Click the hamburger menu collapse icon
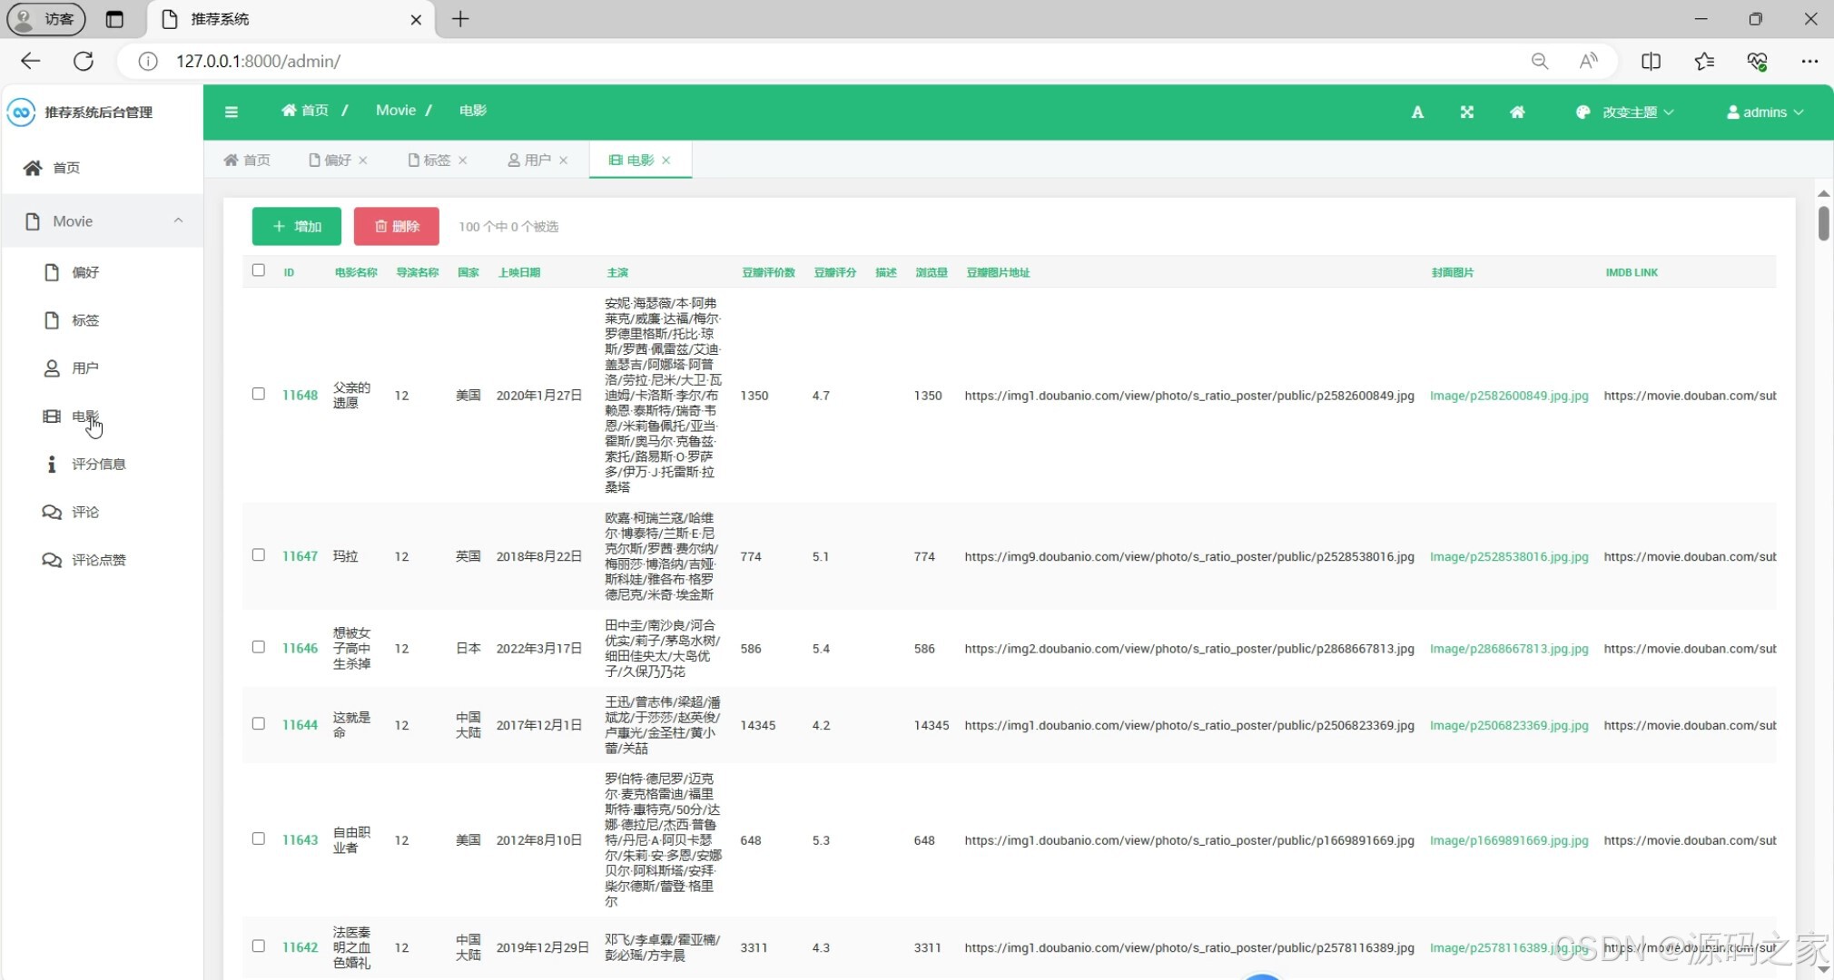 pyautogui.click(x=232, y=112)
